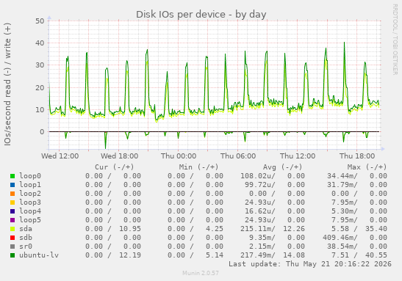Select the loop1 legend label
The image size is (402, 281).
(x=30, y=185)
